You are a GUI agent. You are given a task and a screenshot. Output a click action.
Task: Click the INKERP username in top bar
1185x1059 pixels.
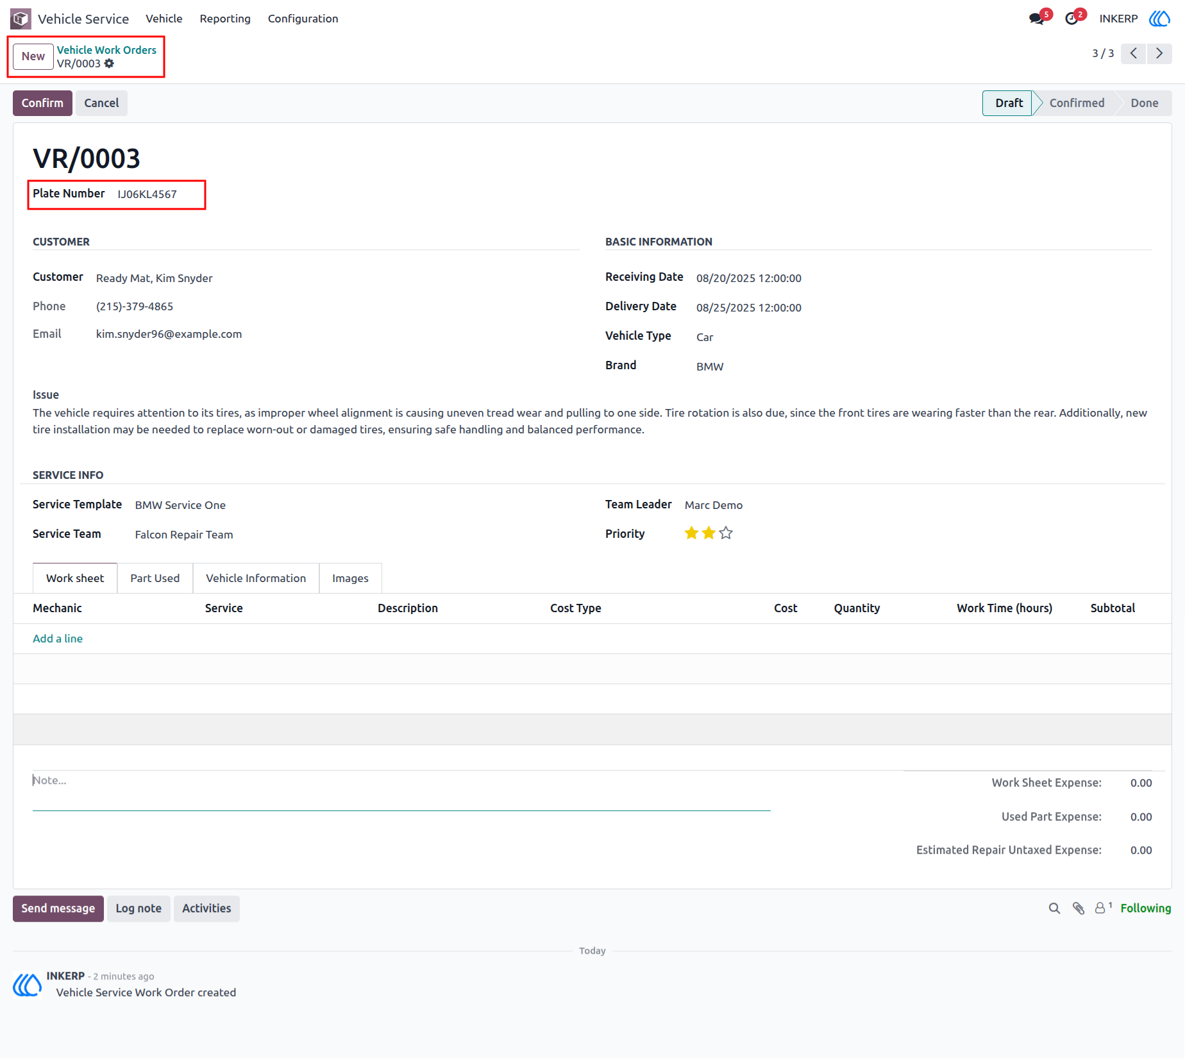click(x=1118, y=19)
